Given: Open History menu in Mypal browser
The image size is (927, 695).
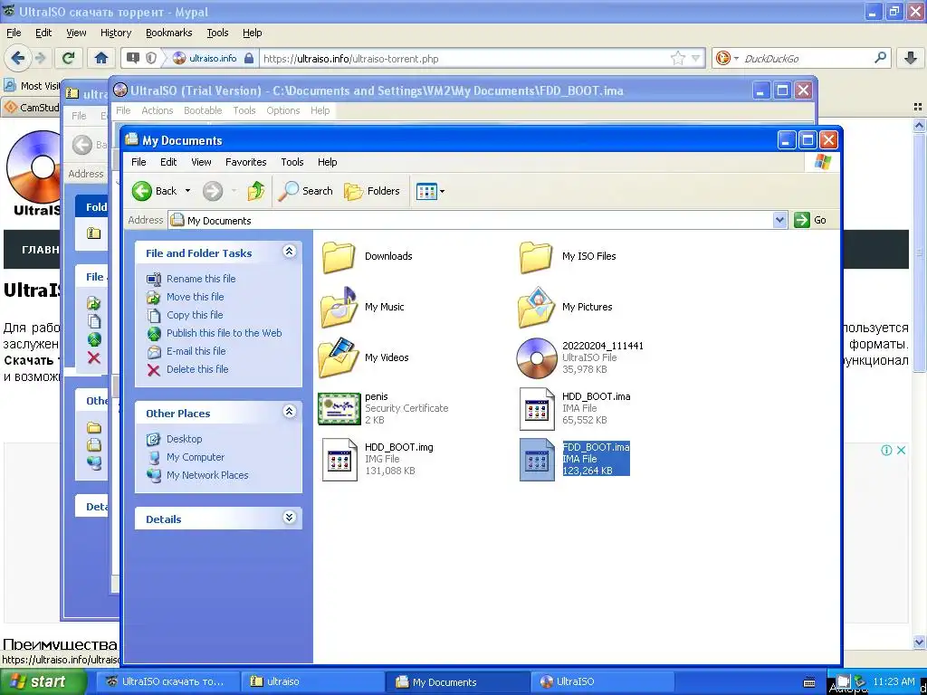Looking at the screenshot, I should coord(116,33).
